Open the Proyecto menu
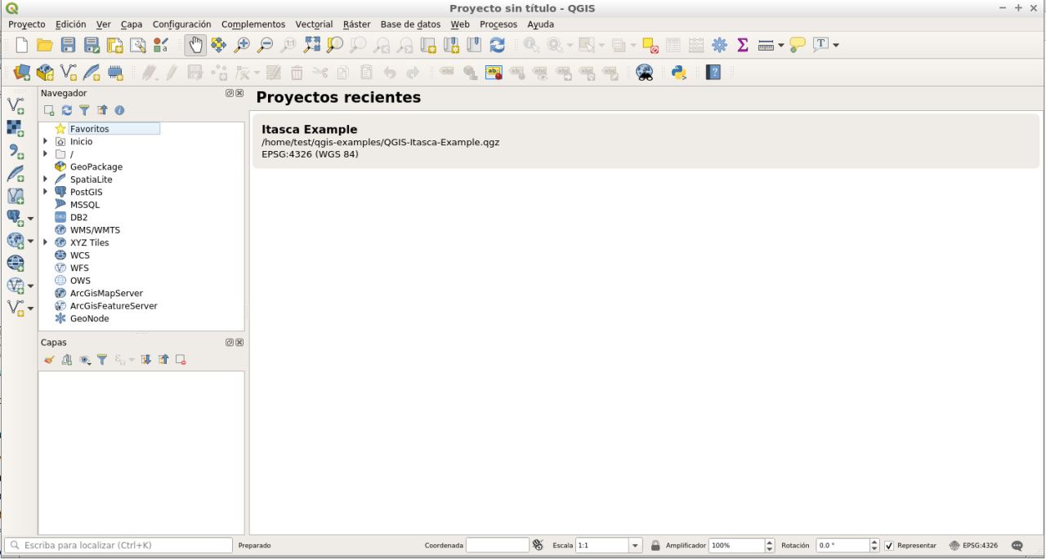Viewport: 1046px width, 559px height. [27, 24]
